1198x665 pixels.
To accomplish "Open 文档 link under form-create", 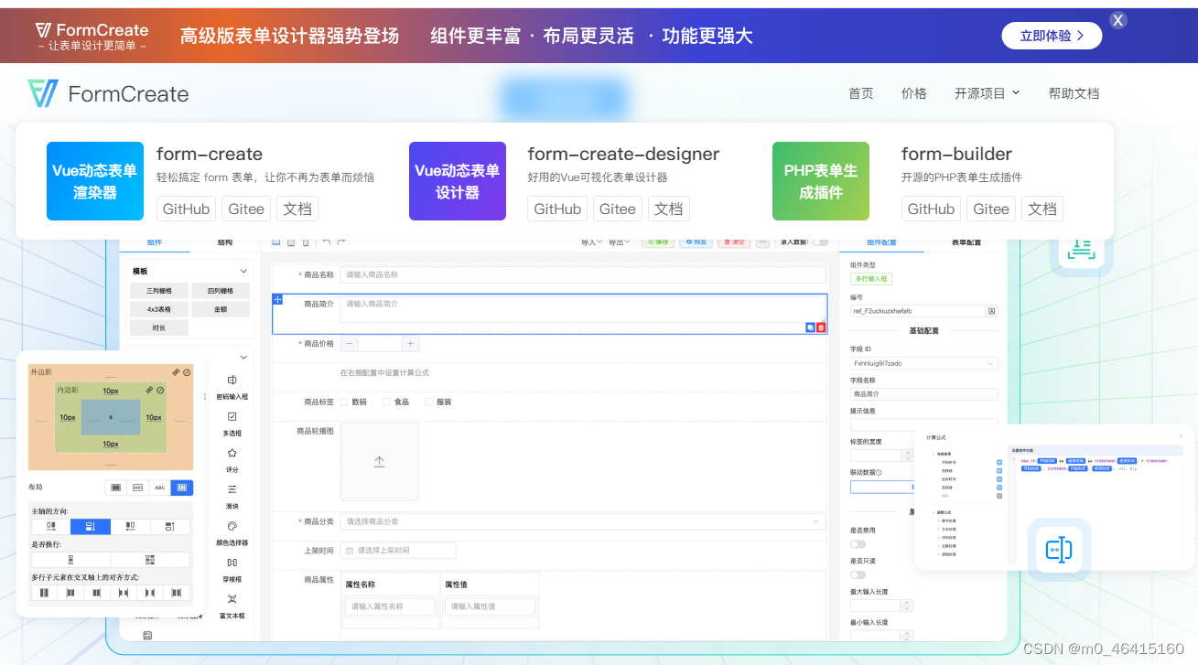I will (x=297, y=209).
